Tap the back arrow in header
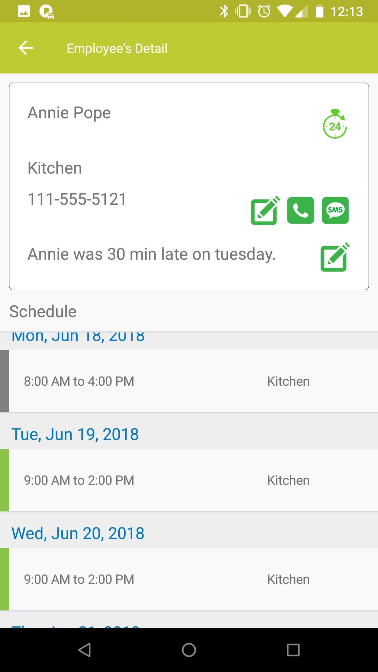This screenshot has height=672, width=378. (26, 48)
